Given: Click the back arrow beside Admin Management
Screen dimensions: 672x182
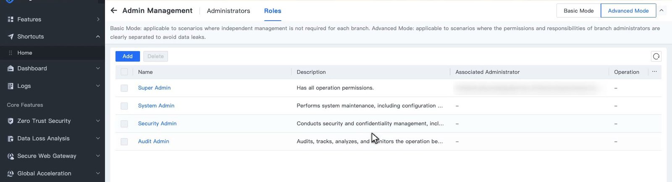Looking at the screenshot, I should pos(114,11).
